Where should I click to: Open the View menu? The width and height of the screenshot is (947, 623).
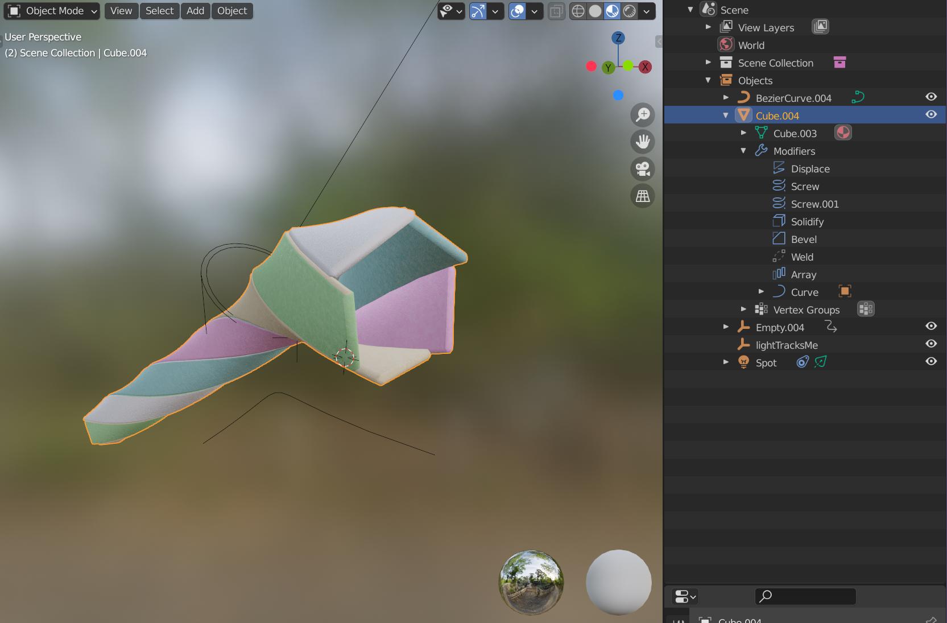(x=121, y=11)
